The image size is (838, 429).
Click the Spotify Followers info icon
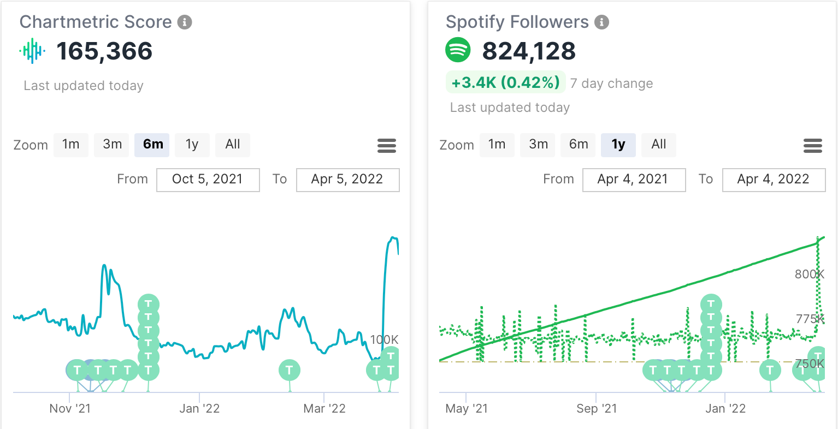(602, 22)
